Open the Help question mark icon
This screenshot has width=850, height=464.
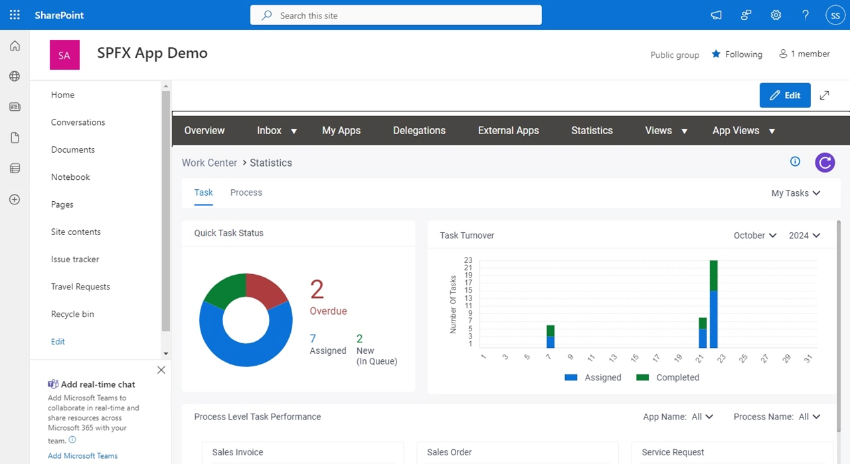click(806, 15)
